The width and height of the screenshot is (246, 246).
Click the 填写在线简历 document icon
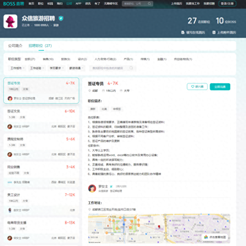pos(183,33)
